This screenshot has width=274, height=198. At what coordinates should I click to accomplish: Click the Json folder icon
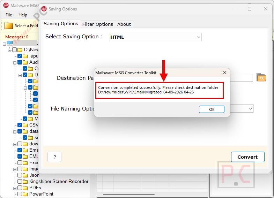25,175
